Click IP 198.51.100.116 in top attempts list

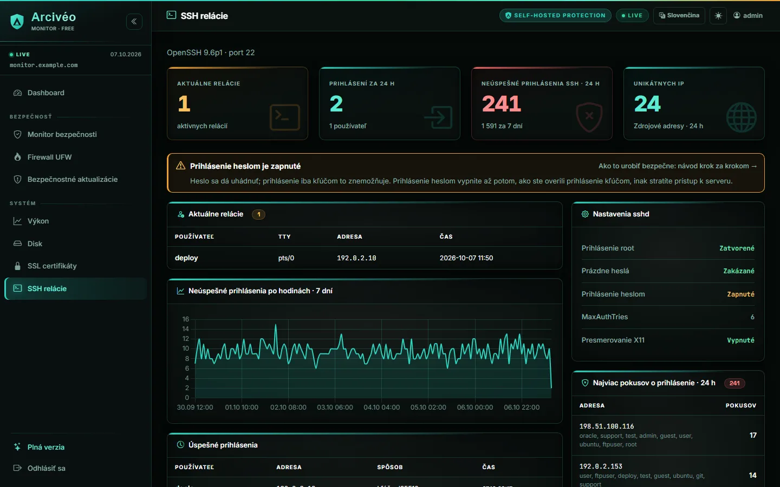click(607, 426)
